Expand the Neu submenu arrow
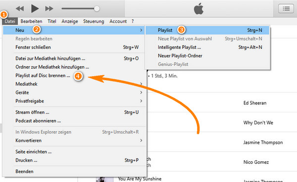The height and width of the screenshot is (182, 297). (x=141, y=30)
